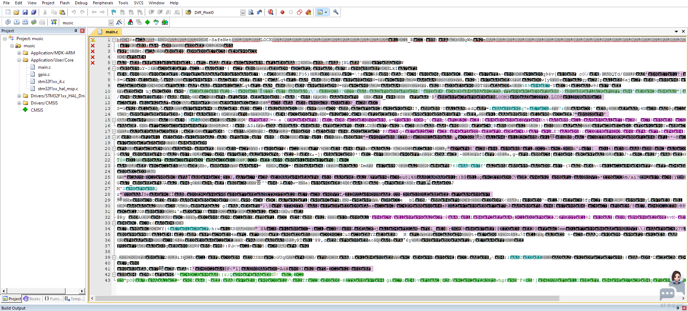Open the Diff_Pixel0 search dropdown

tap(243, 13)
